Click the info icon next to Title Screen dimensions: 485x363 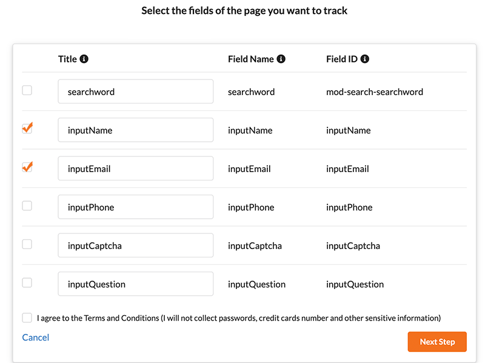tap(84, 59)
